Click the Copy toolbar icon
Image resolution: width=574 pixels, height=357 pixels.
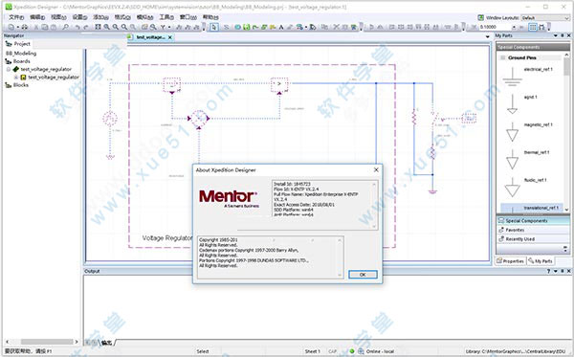pyautogui.click(x=45, y=27)
